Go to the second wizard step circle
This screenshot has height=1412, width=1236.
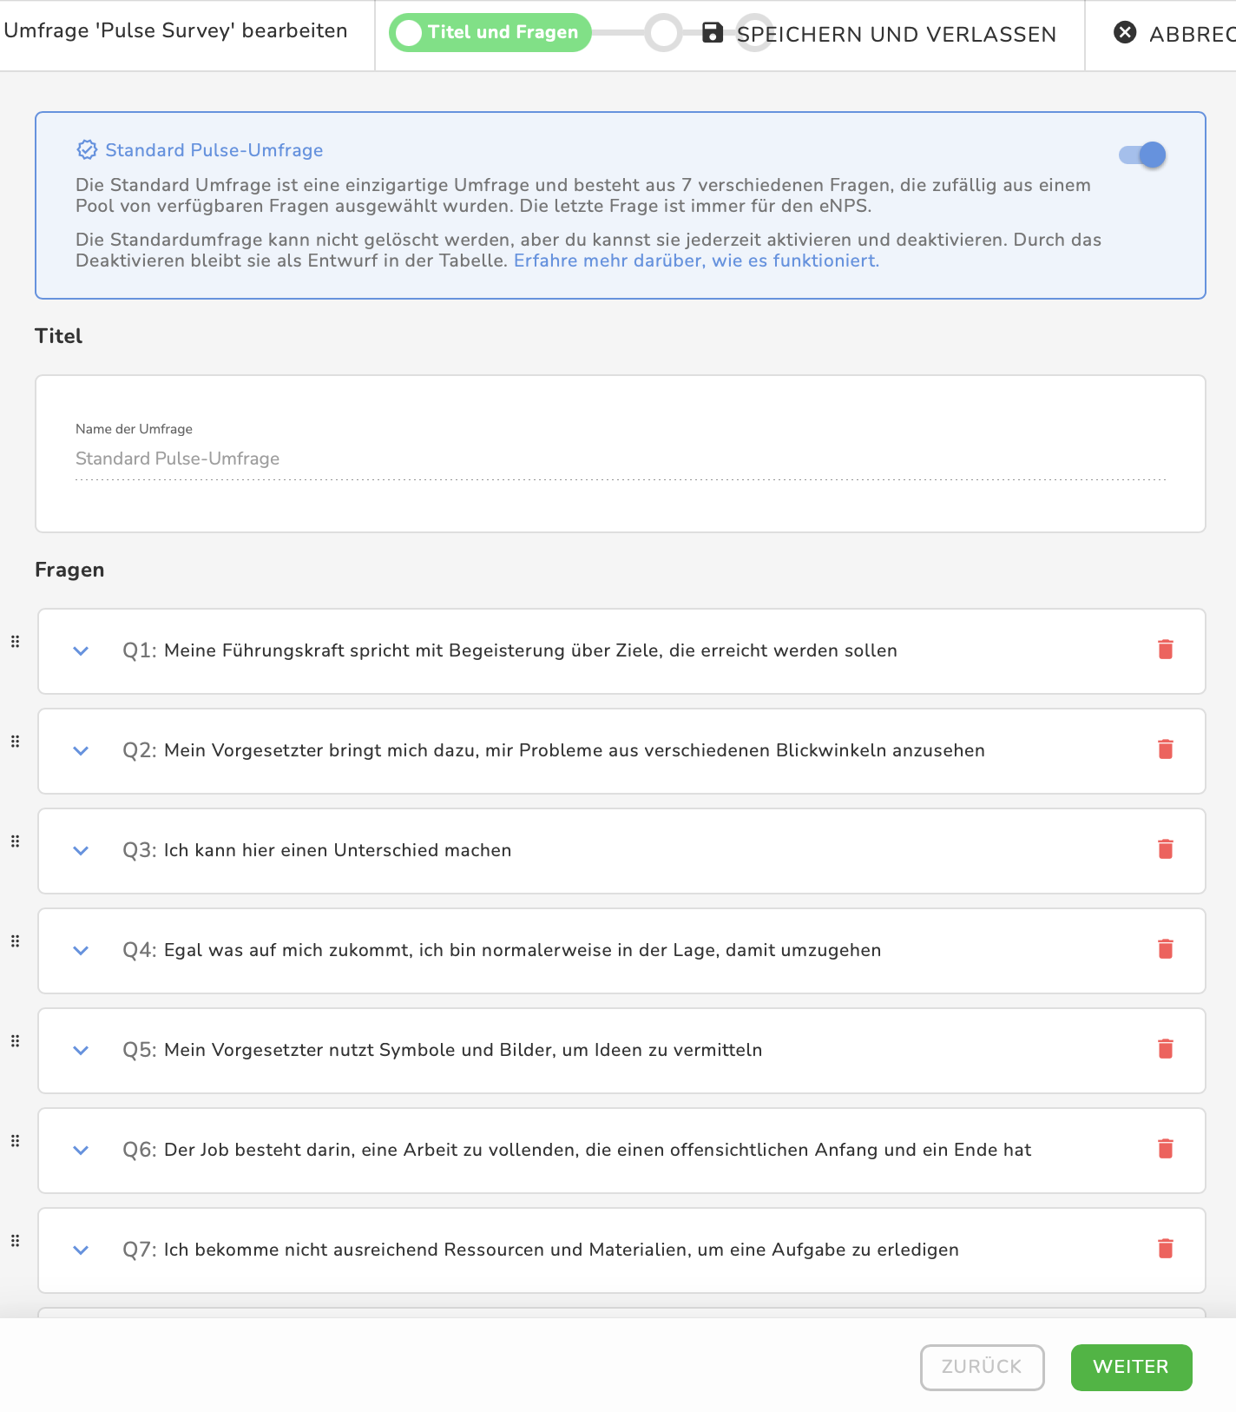663,33
